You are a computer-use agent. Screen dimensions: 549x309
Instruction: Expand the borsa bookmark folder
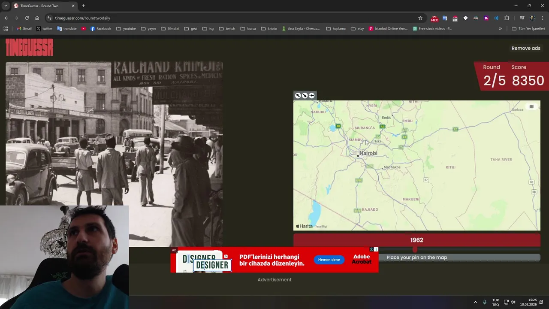(x=248, y=29)
